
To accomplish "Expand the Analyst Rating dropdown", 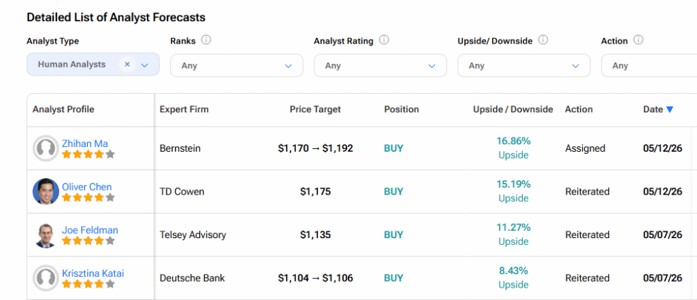I will 380,66.
